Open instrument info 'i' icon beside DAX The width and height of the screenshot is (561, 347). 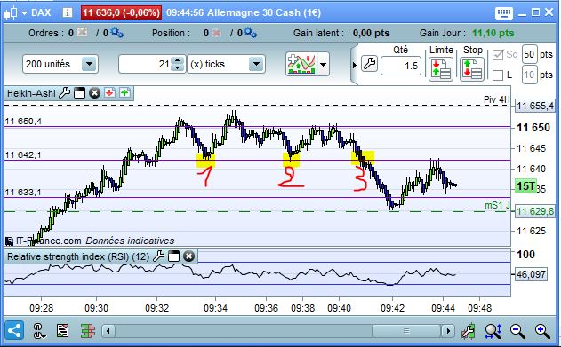(x=68, y=12)
